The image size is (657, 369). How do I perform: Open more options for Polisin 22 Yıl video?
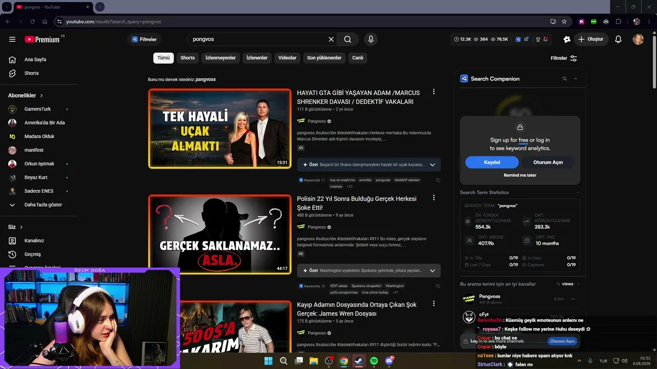pyautogui.click(x=434, y=198)
